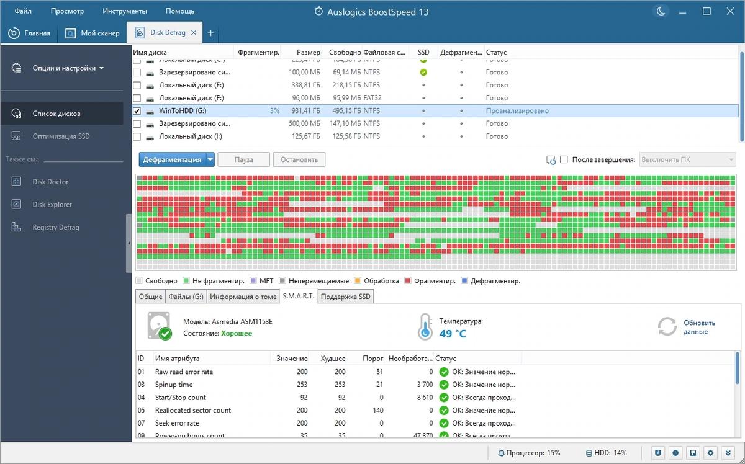Click the Registry Defrag sidebar icon
Image resolution: width=745 pixels, height=464 pixels.
[x=17, y=227]
